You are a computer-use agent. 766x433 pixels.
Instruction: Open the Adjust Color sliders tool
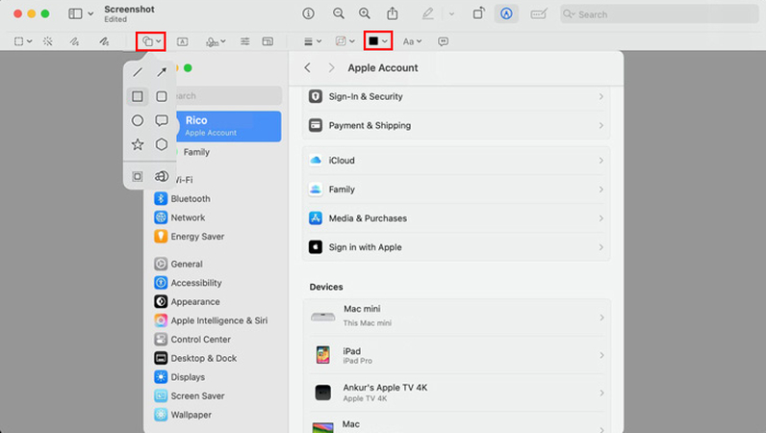pyautogui.click(x=244, y=41)
